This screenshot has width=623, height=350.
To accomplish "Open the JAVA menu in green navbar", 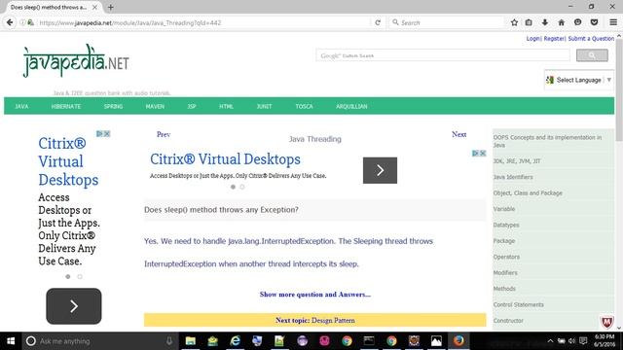I will pyautogui.click(x=21, y=106).
